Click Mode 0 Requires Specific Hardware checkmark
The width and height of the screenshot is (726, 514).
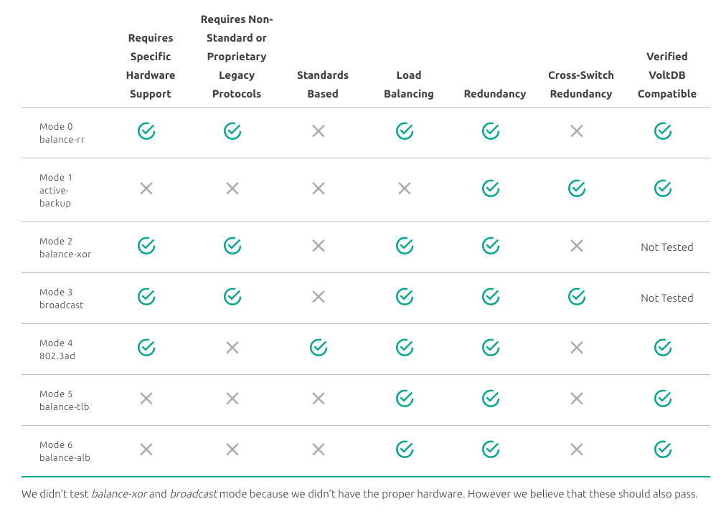click(x=146, y=131)
